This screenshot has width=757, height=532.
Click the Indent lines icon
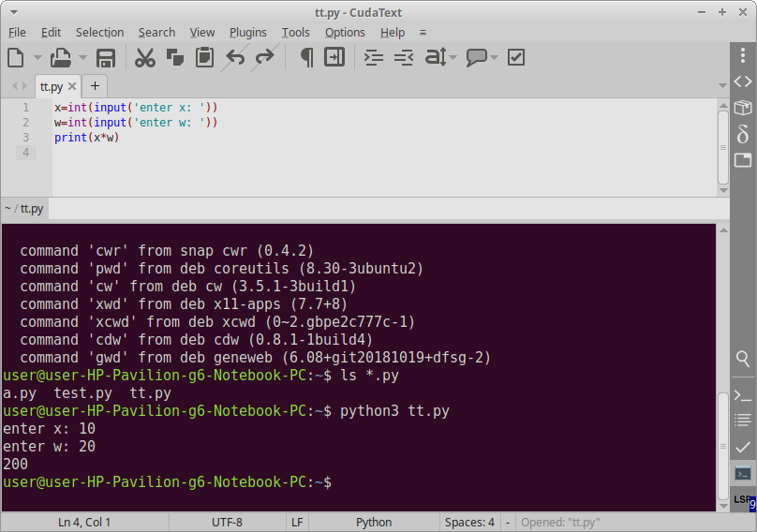[374, 58]
